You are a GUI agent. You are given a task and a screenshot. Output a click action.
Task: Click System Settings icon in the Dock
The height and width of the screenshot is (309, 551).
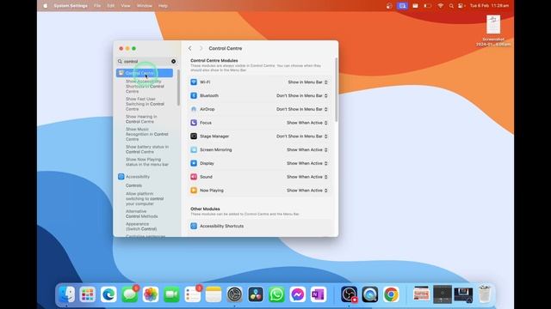pos(234,294)
